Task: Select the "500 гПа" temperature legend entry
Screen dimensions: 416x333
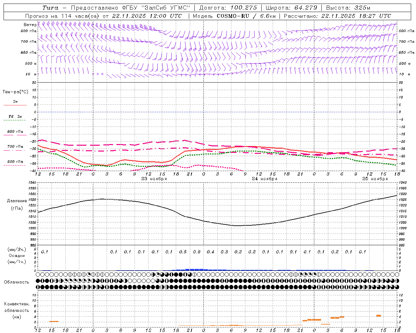Action: click(15, 163)
